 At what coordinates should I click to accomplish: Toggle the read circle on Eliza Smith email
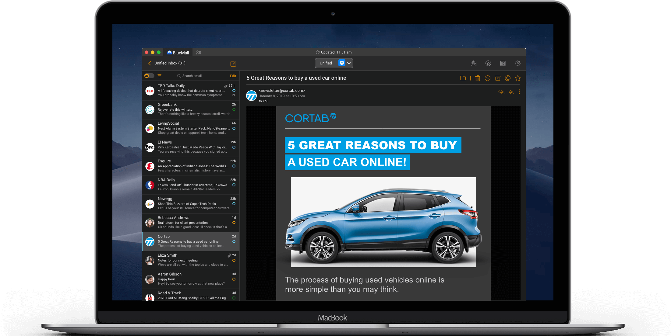click(x=234, y=260)
